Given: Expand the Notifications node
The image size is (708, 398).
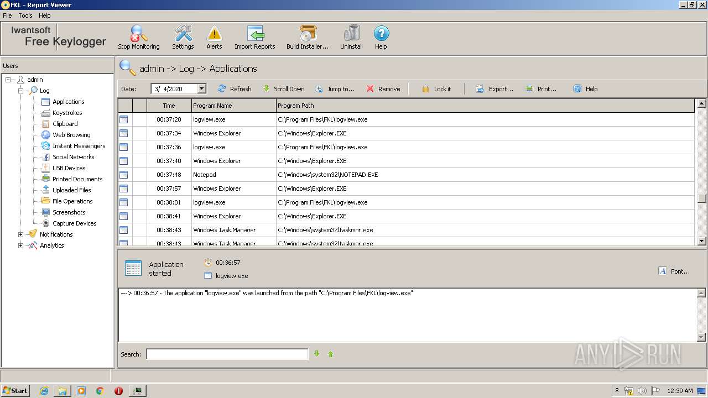Looking at the screenshot, I should pyautogui.click(x=21, y=234).
